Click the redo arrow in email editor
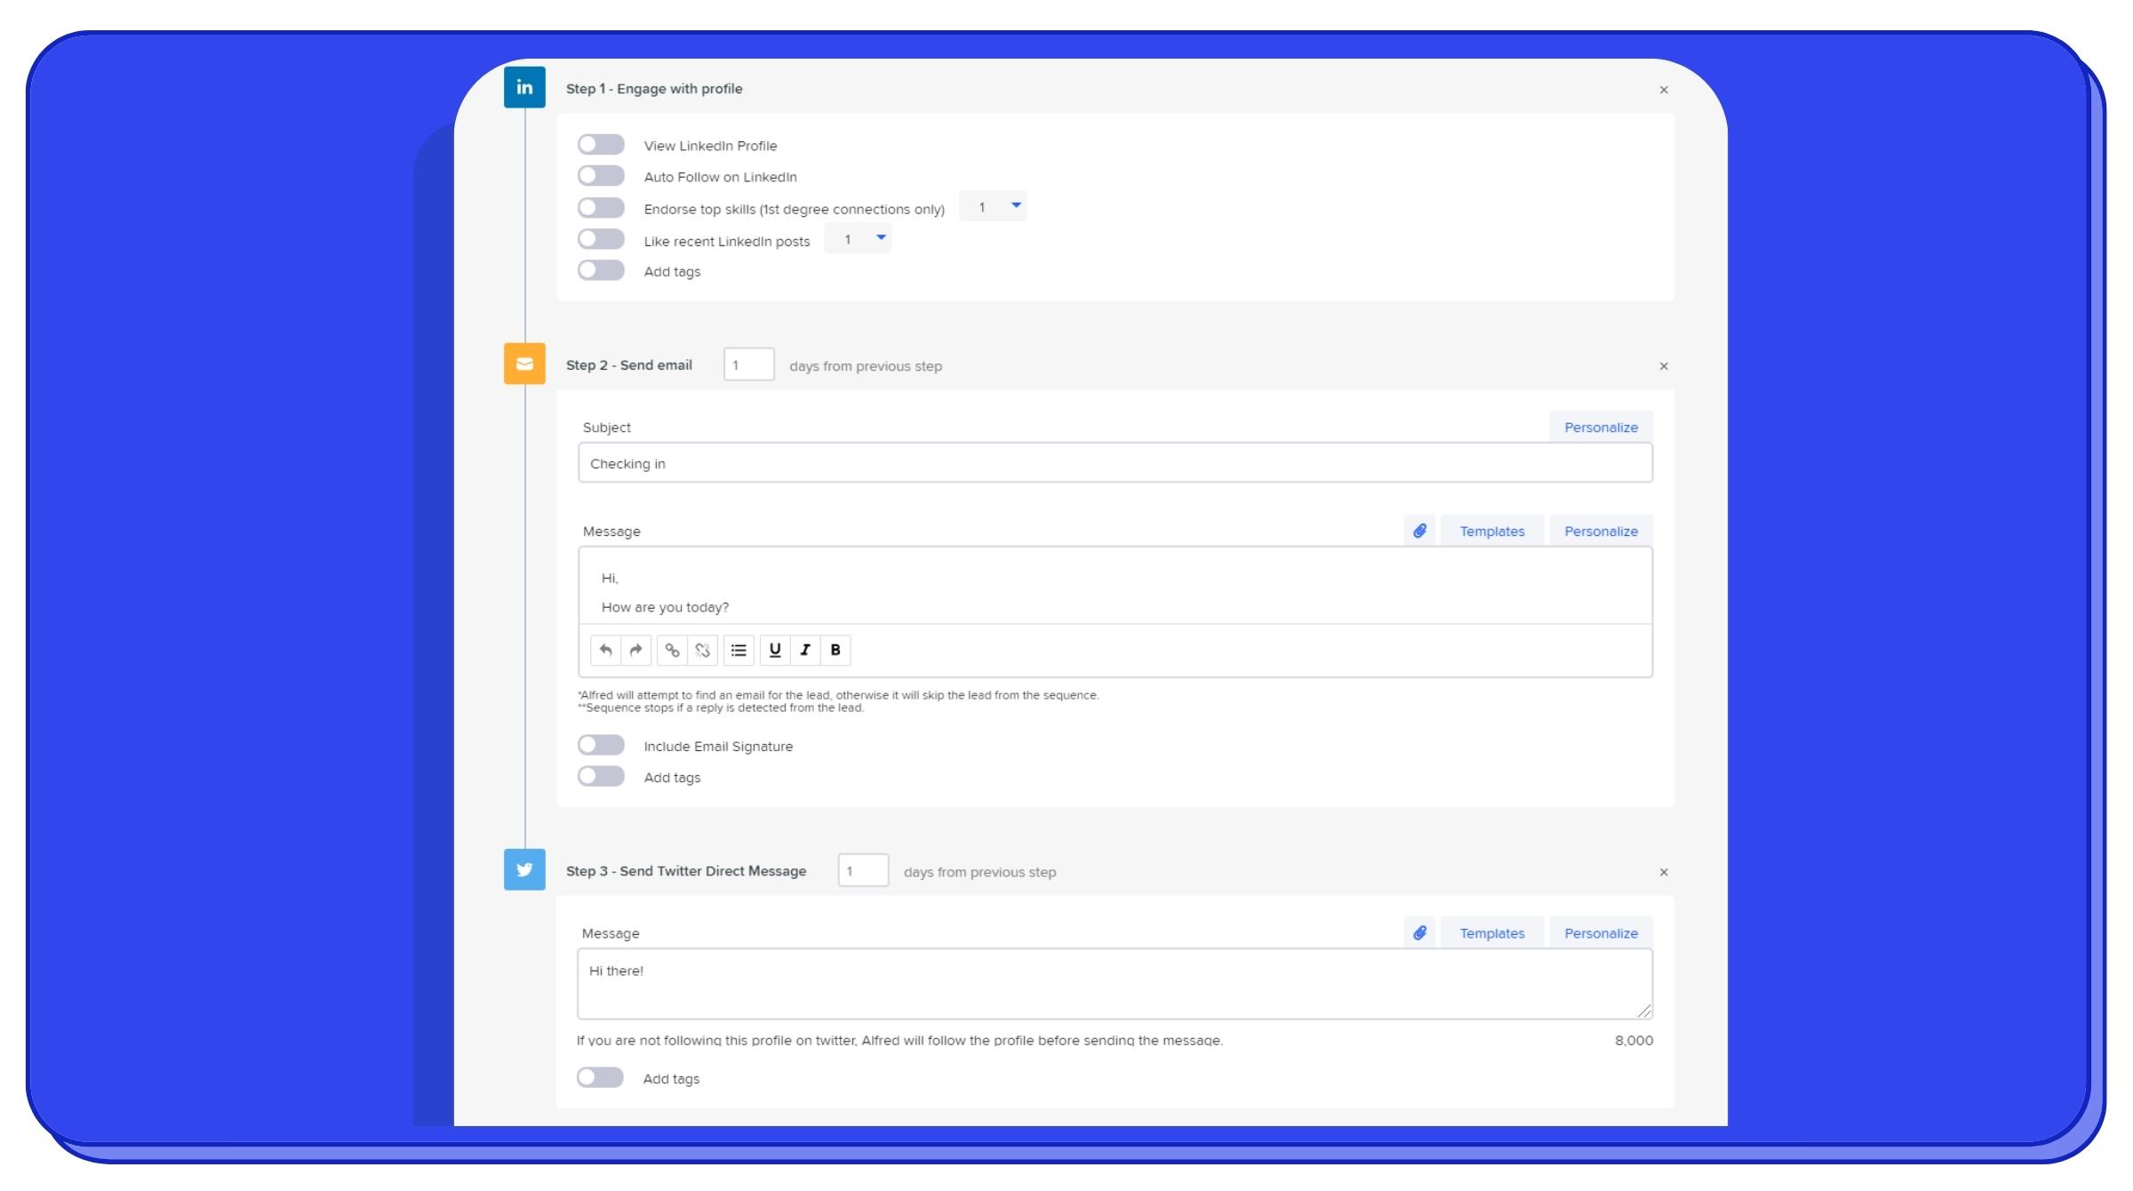This screenshot has height=1191, width=2133. click(x=635, y=650)
